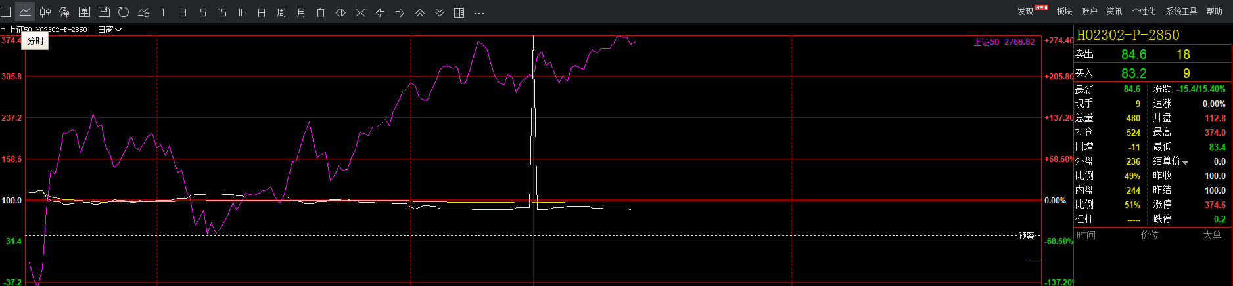This screenshot has width=1233, height=286.
Task: Select the 5-minute period
Action: (x=202, y=12)
